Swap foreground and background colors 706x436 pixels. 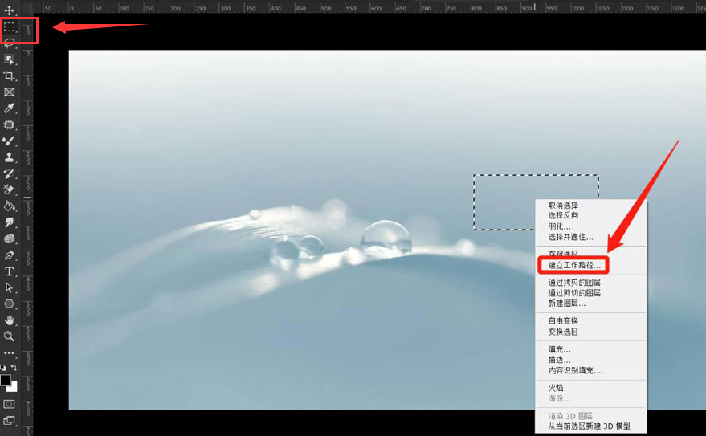tap(14, 367)
